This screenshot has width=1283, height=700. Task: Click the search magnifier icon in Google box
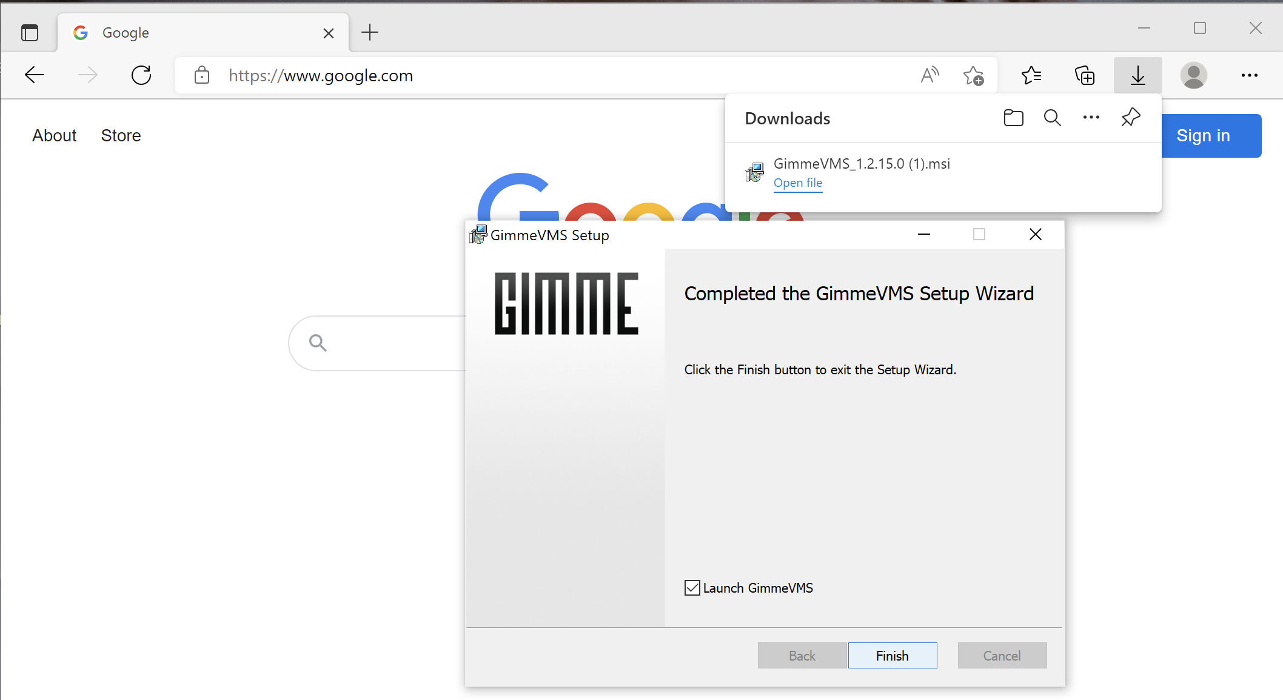[x=318, y=343]
